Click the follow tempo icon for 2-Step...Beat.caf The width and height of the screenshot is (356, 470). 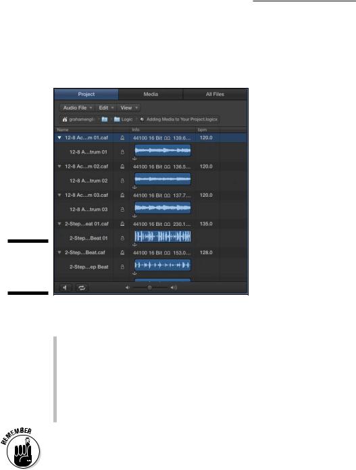(x=122, y=253)
